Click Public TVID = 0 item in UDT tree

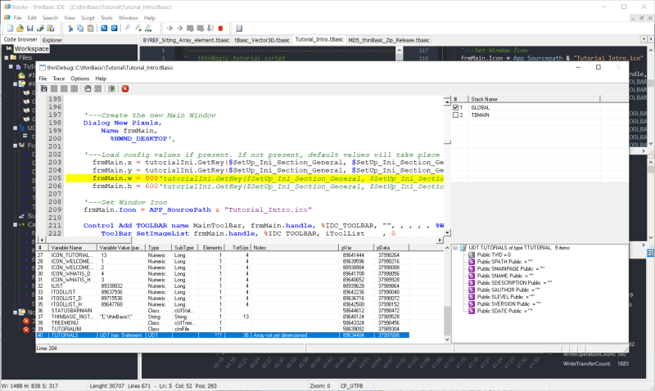click(x=495, y=254)
